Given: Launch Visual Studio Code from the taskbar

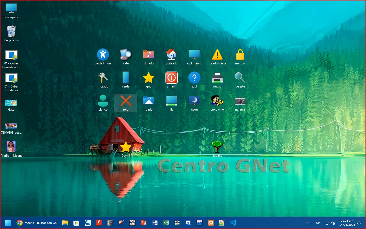Looking at the screenshot, I should (x=233, y=223).
